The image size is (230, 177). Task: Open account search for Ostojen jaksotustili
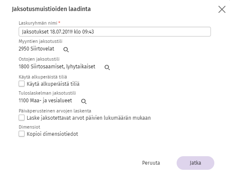(x=107, y=67)
